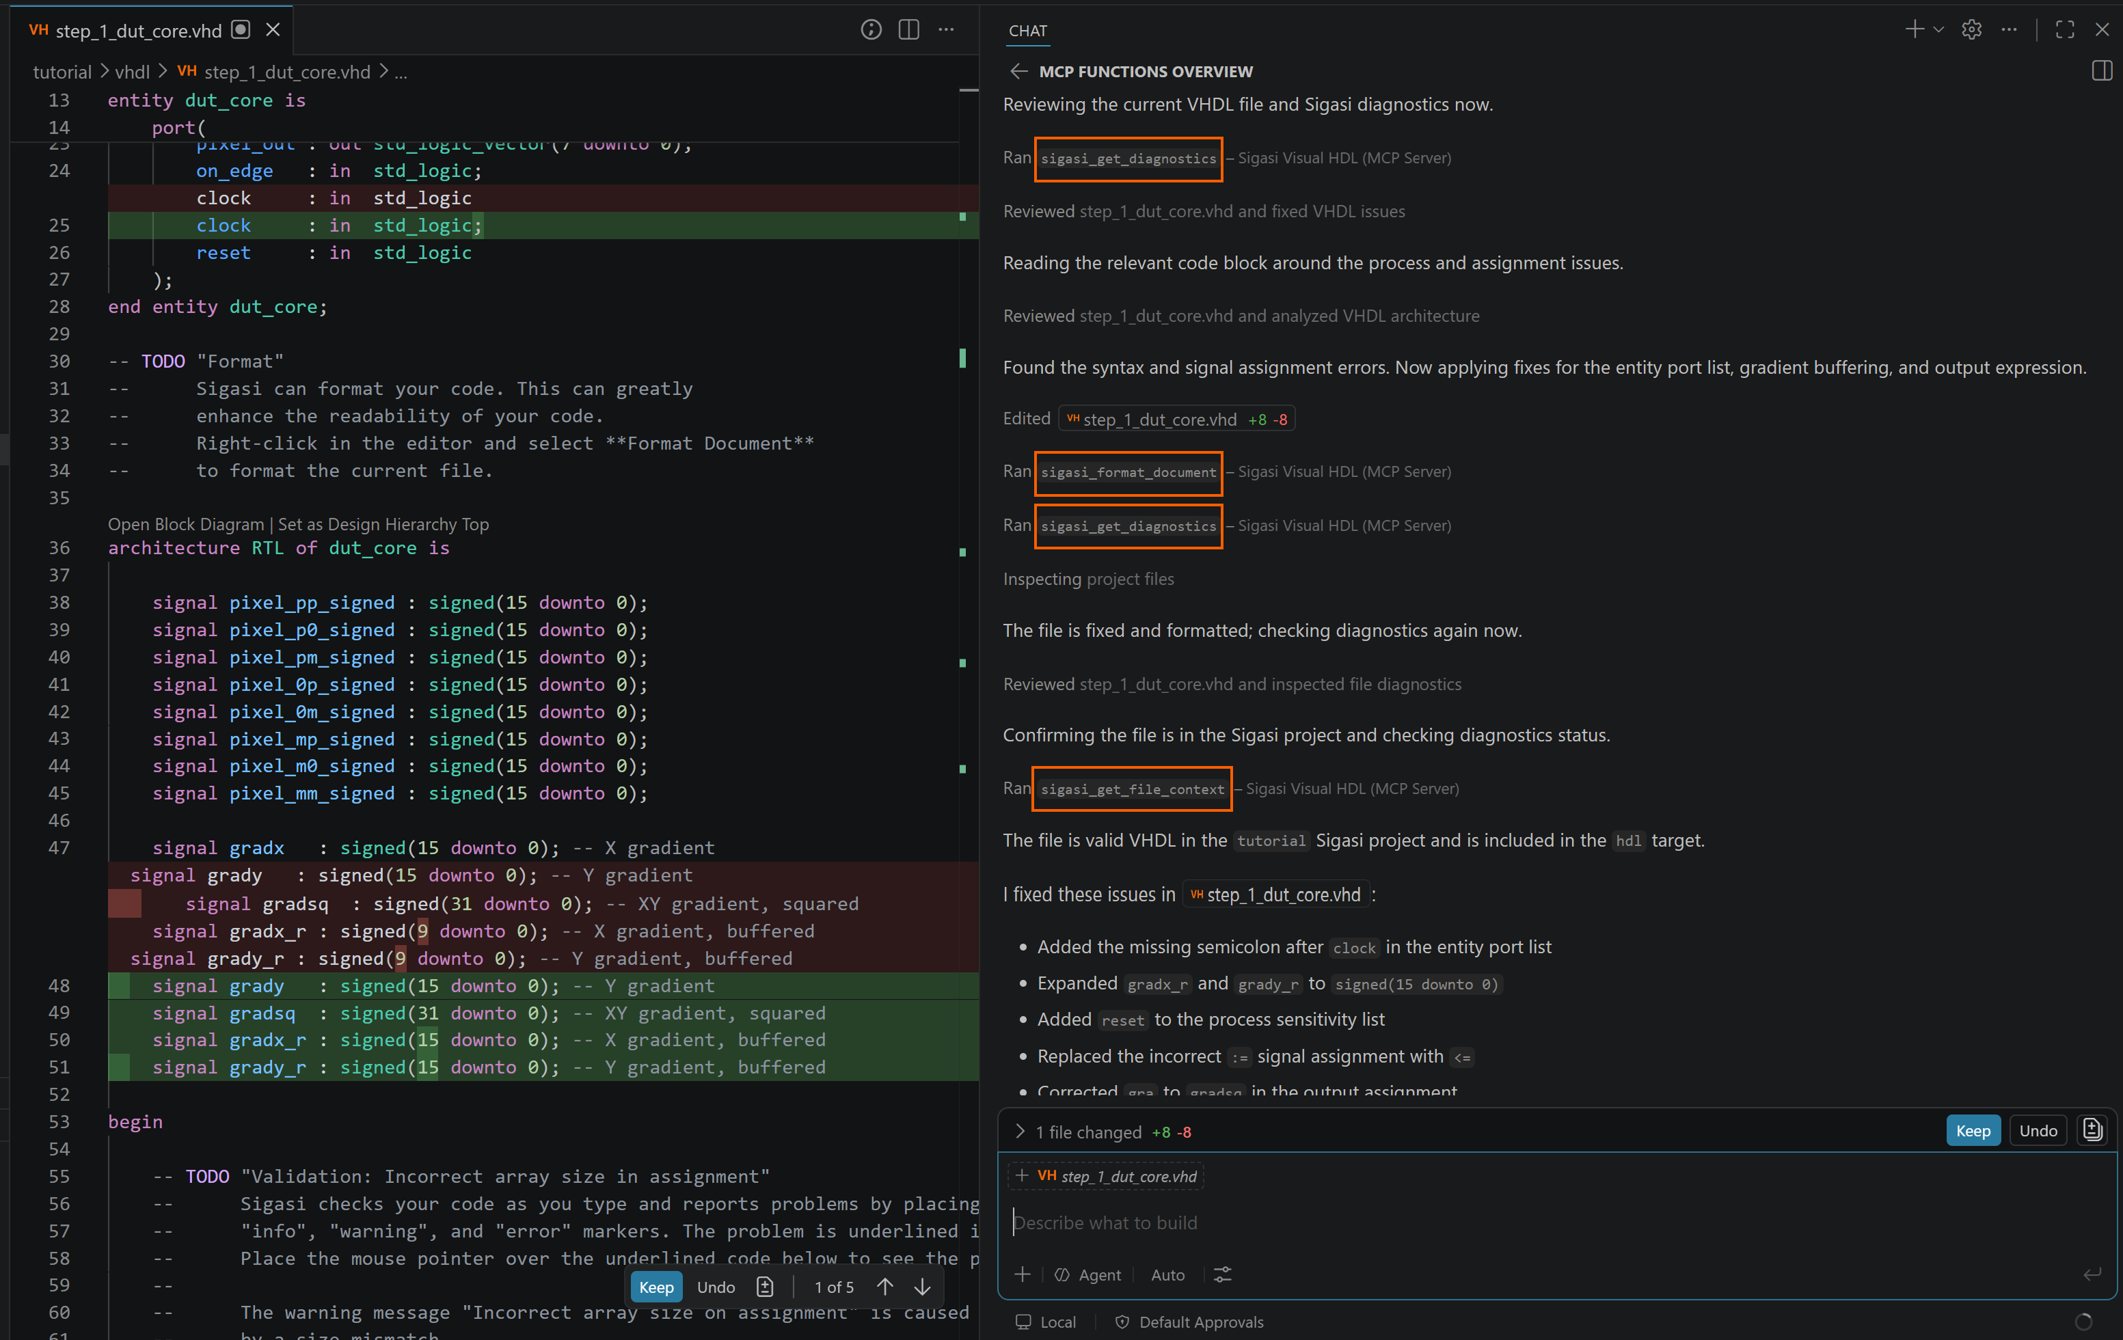Click the circular info icon in editor toolbar
The height and width of the screenshot is (1340, 2123).
tap(871, 30)
